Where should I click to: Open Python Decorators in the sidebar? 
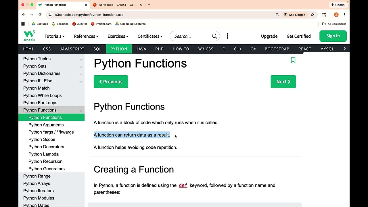click(x=46, y=147)
